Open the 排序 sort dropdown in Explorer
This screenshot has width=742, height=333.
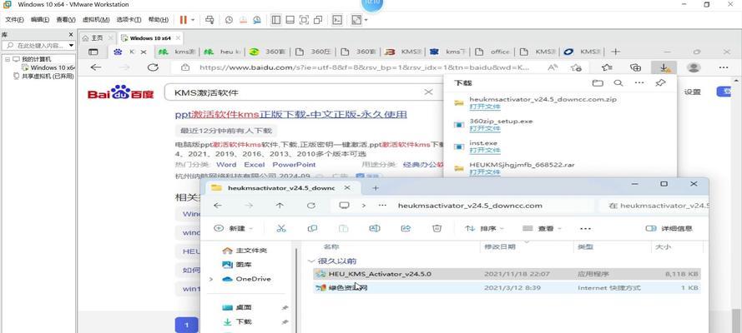pos(484,228)
